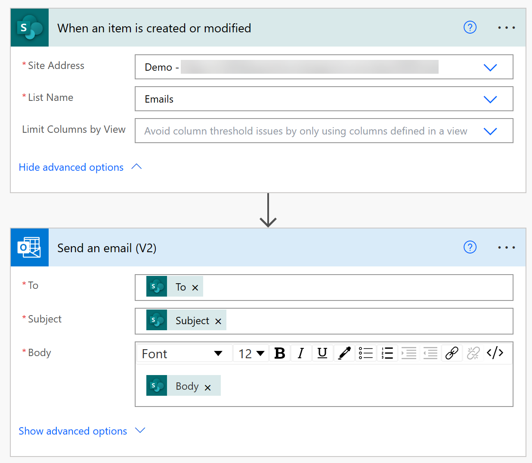Viewport: 532px width, 463px height.
Task: Open the font size 12 dropdown
Action: click(x=251, y=353)
